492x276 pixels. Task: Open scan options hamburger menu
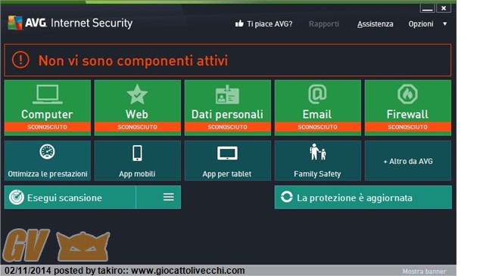(169, 197)
